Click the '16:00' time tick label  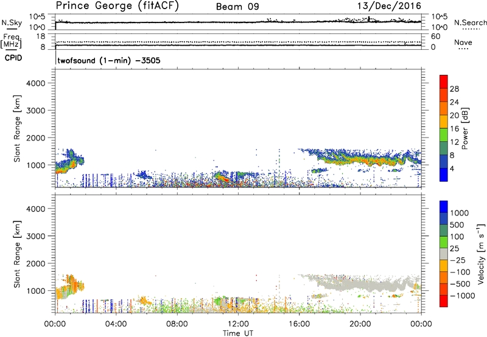tap(299, 324)
